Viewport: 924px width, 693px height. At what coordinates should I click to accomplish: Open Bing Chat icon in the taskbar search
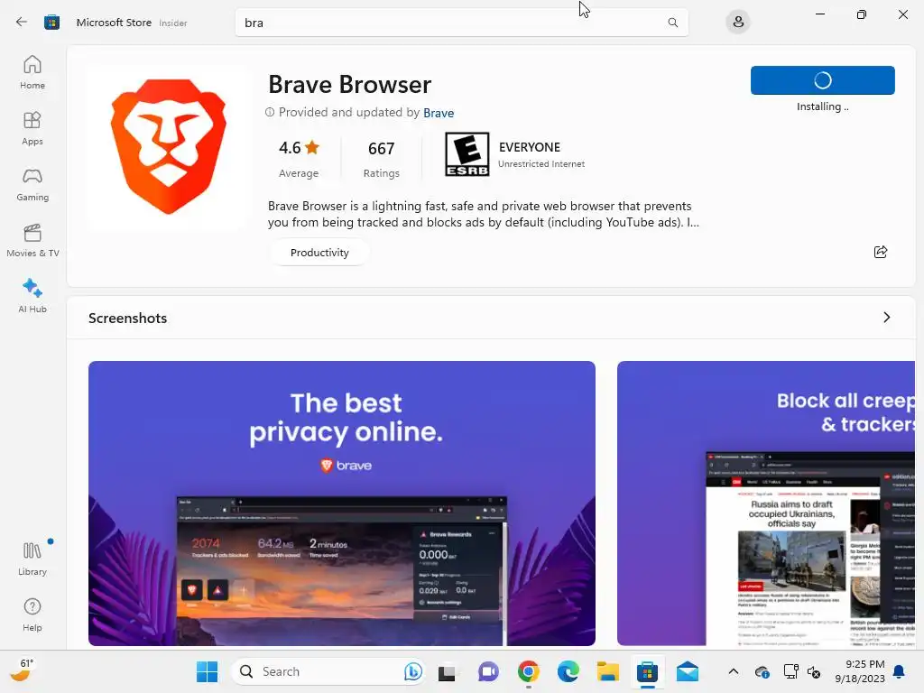coord(413,671)
